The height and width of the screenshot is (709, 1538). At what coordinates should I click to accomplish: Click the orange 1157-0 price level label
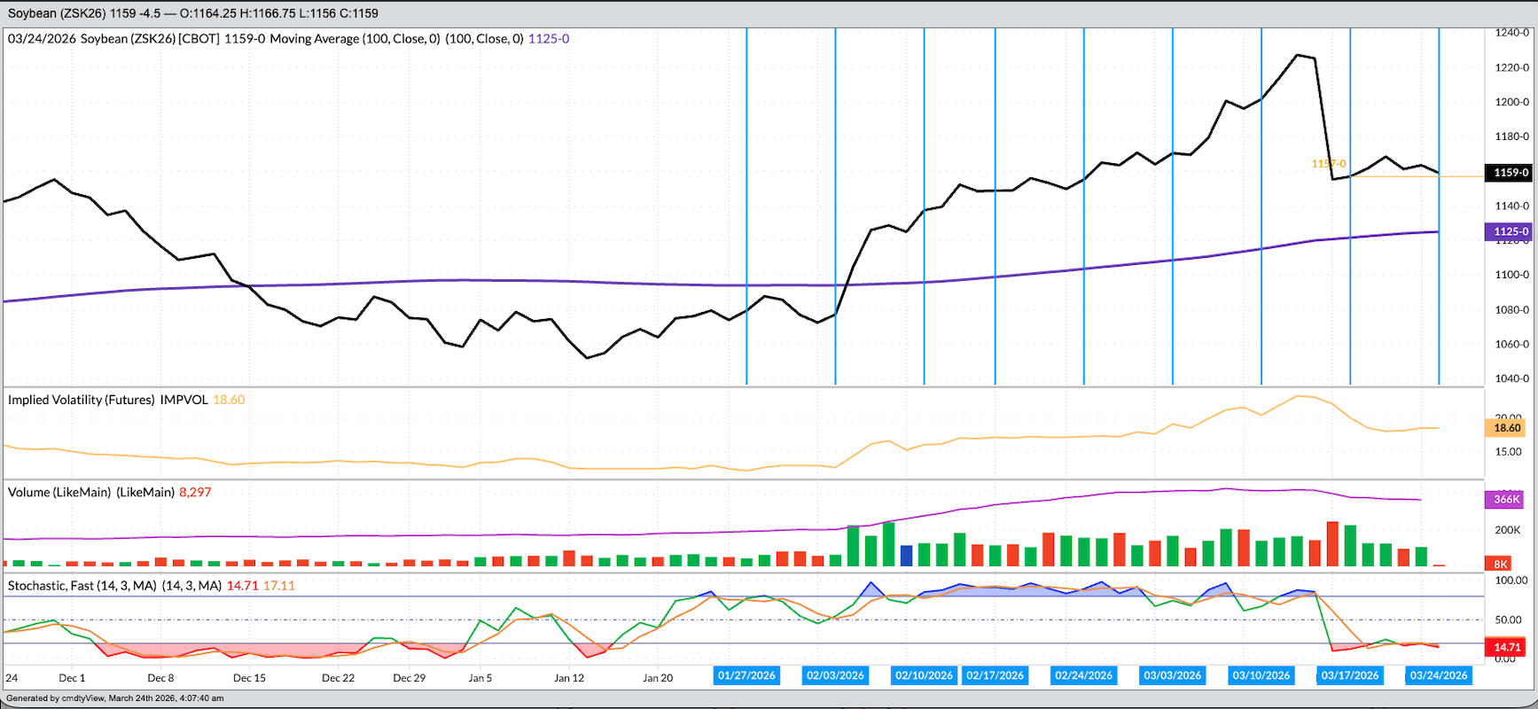(1328, 164)
